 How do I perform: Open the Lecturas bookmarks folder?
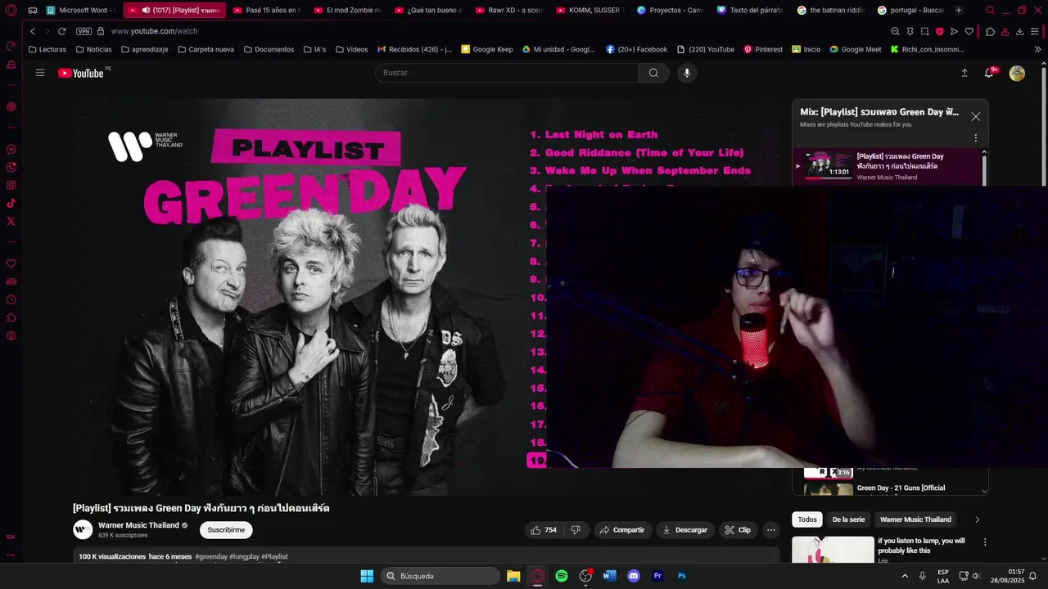[47, 49]
